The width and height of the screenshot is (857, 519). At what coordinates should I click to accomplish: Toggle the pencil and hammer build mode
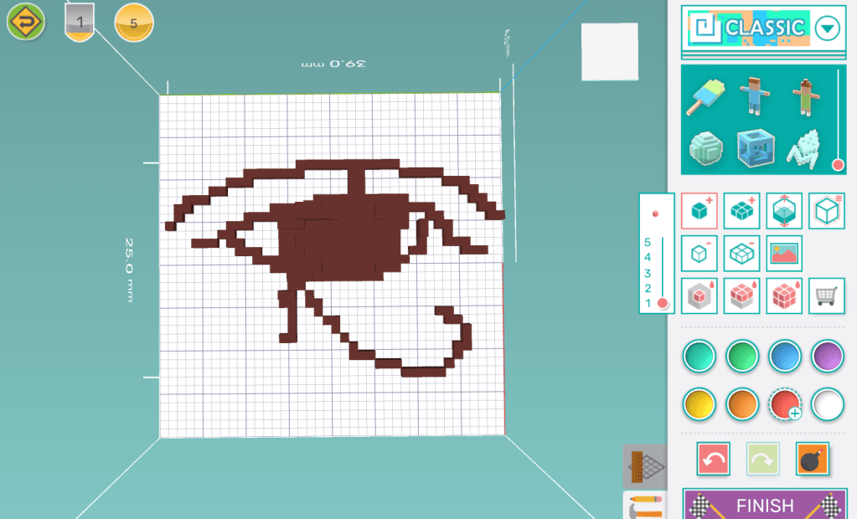coord(645,506)
